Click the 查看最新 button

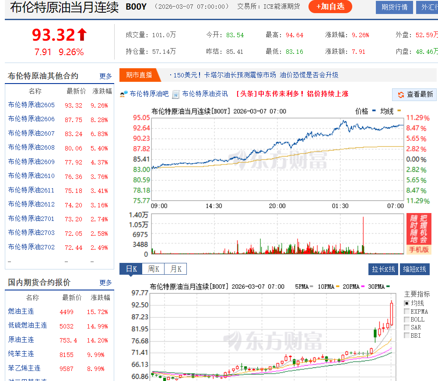point(414,94)
